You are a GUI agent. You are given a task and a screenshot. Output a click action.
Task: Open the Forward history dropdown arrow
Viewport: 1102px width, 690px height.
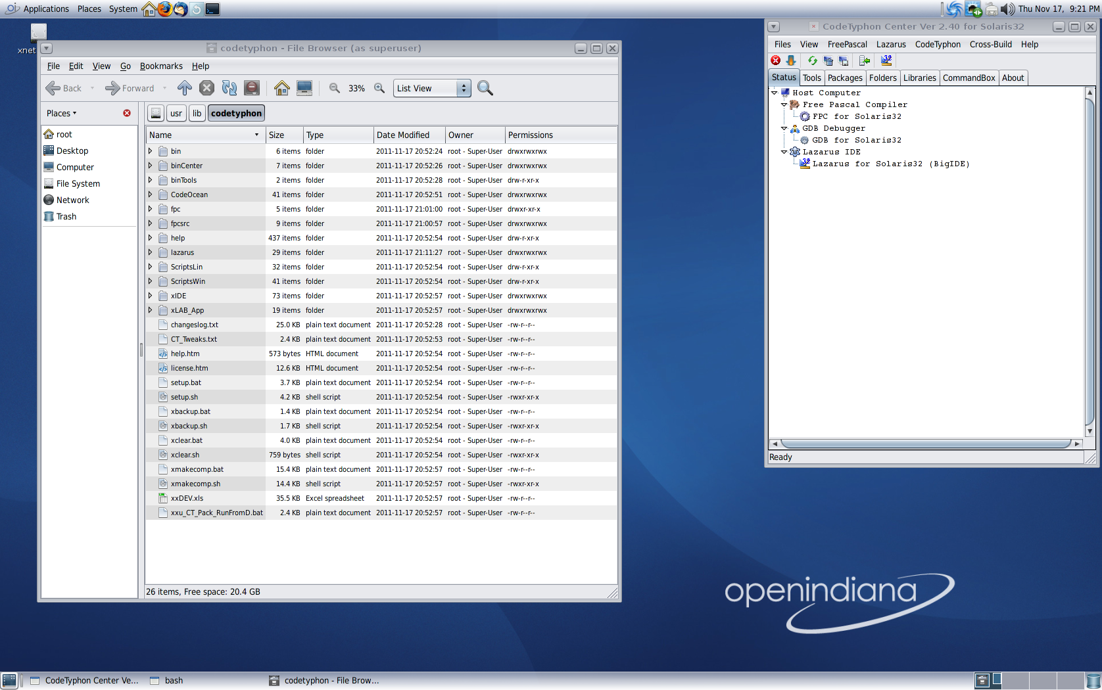(164, 88)
